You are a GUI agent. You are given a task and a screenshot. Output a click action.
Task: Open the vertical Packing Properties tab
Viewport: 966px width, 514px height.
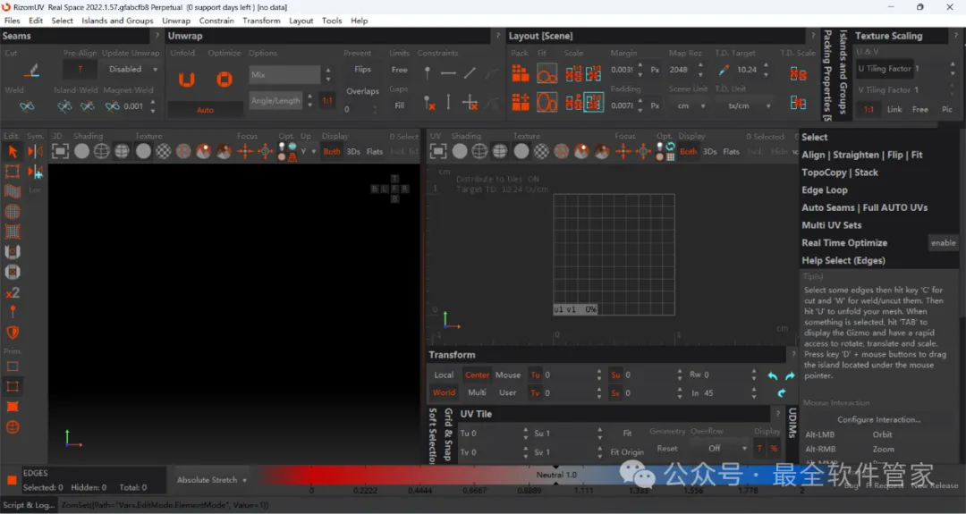[x=827, y=74]
